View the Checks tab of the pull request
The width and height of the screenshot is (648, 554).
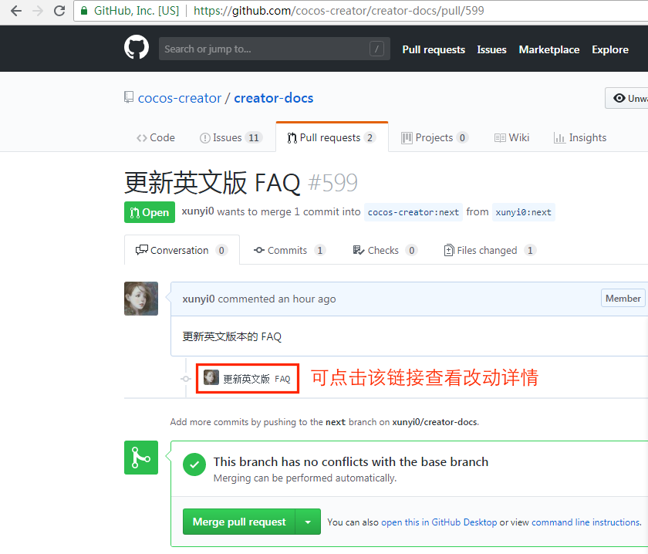click(x=385, y=250)
